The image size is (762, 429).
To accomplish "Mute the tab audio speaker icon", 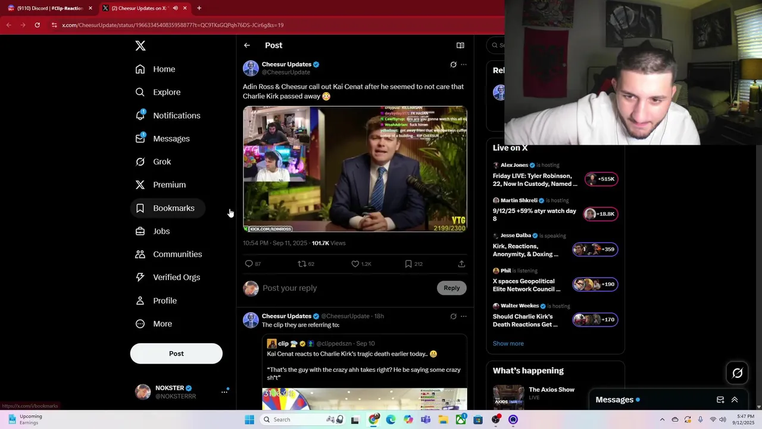I will (x=175, y=8).
